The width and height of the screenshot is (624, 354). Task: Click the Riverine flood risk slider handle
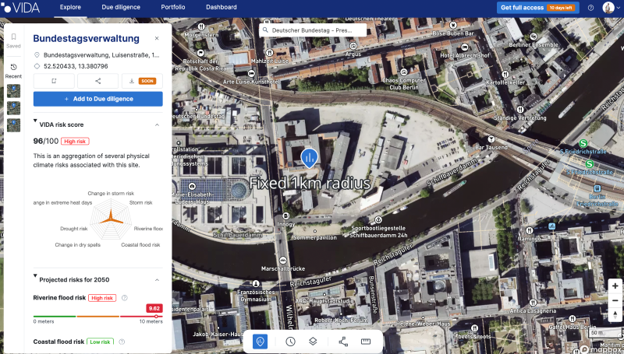[x=156, y=317]
